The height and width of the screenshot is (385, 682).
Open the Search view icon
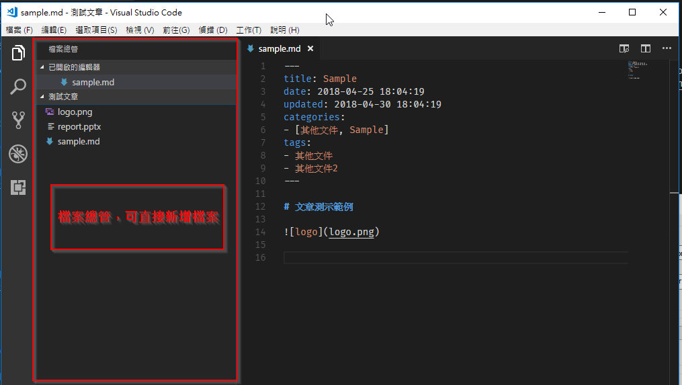click(18, 87)
